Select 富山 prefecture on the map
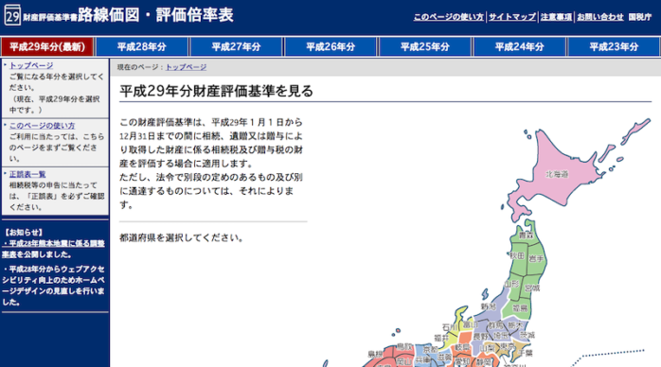661x367 pixels. 471,324
